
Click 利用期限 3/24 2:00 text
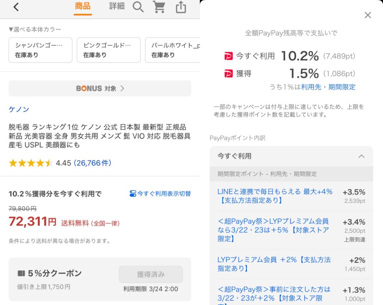point(150,289)
